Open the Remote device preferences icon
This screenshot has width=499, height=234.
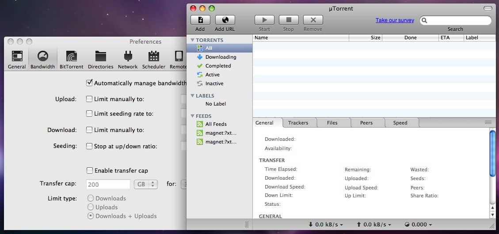[x=179, y=56]
